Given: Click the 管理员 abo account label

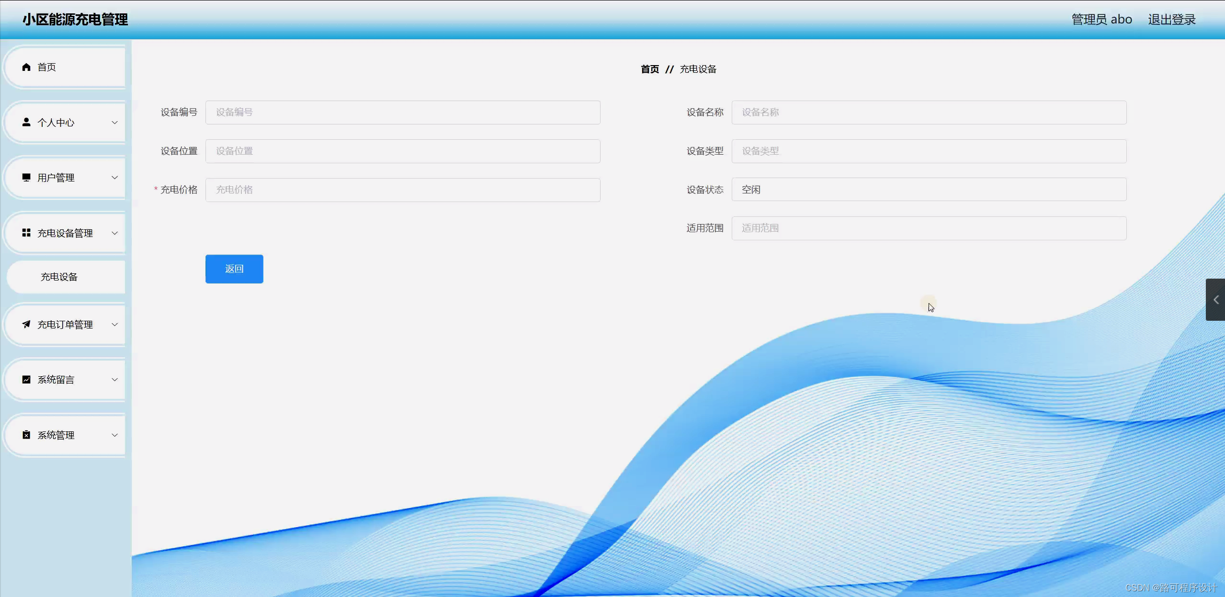Looking at the screenshot, I should 1101,19.
